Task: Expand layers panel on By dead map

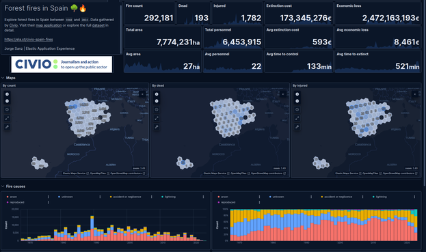Action: (283, 94)
